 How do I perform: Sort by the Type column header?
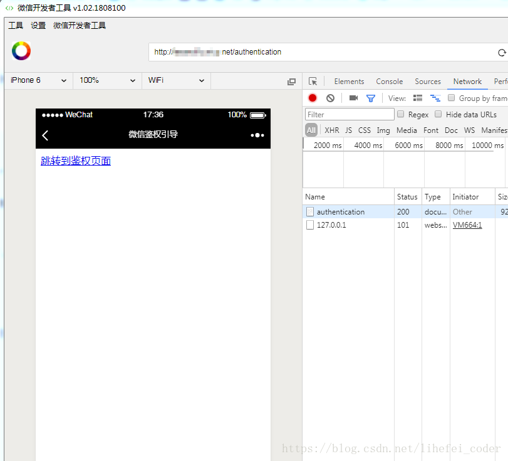(436, 196)
